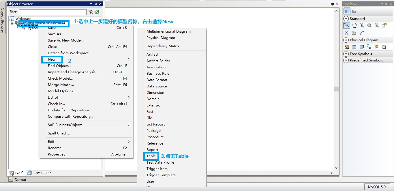
Task: Select the View tool in Physical Diagram palette
Action: (362, 47)
